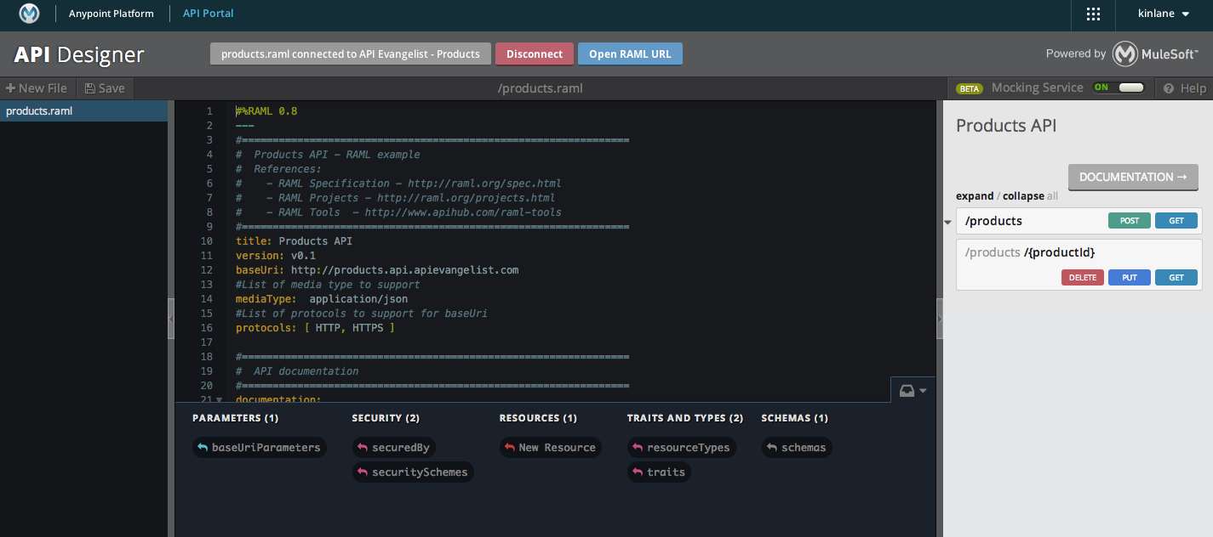Save the current file
This screenshot has width=1213, height=537.
[105, 88]
